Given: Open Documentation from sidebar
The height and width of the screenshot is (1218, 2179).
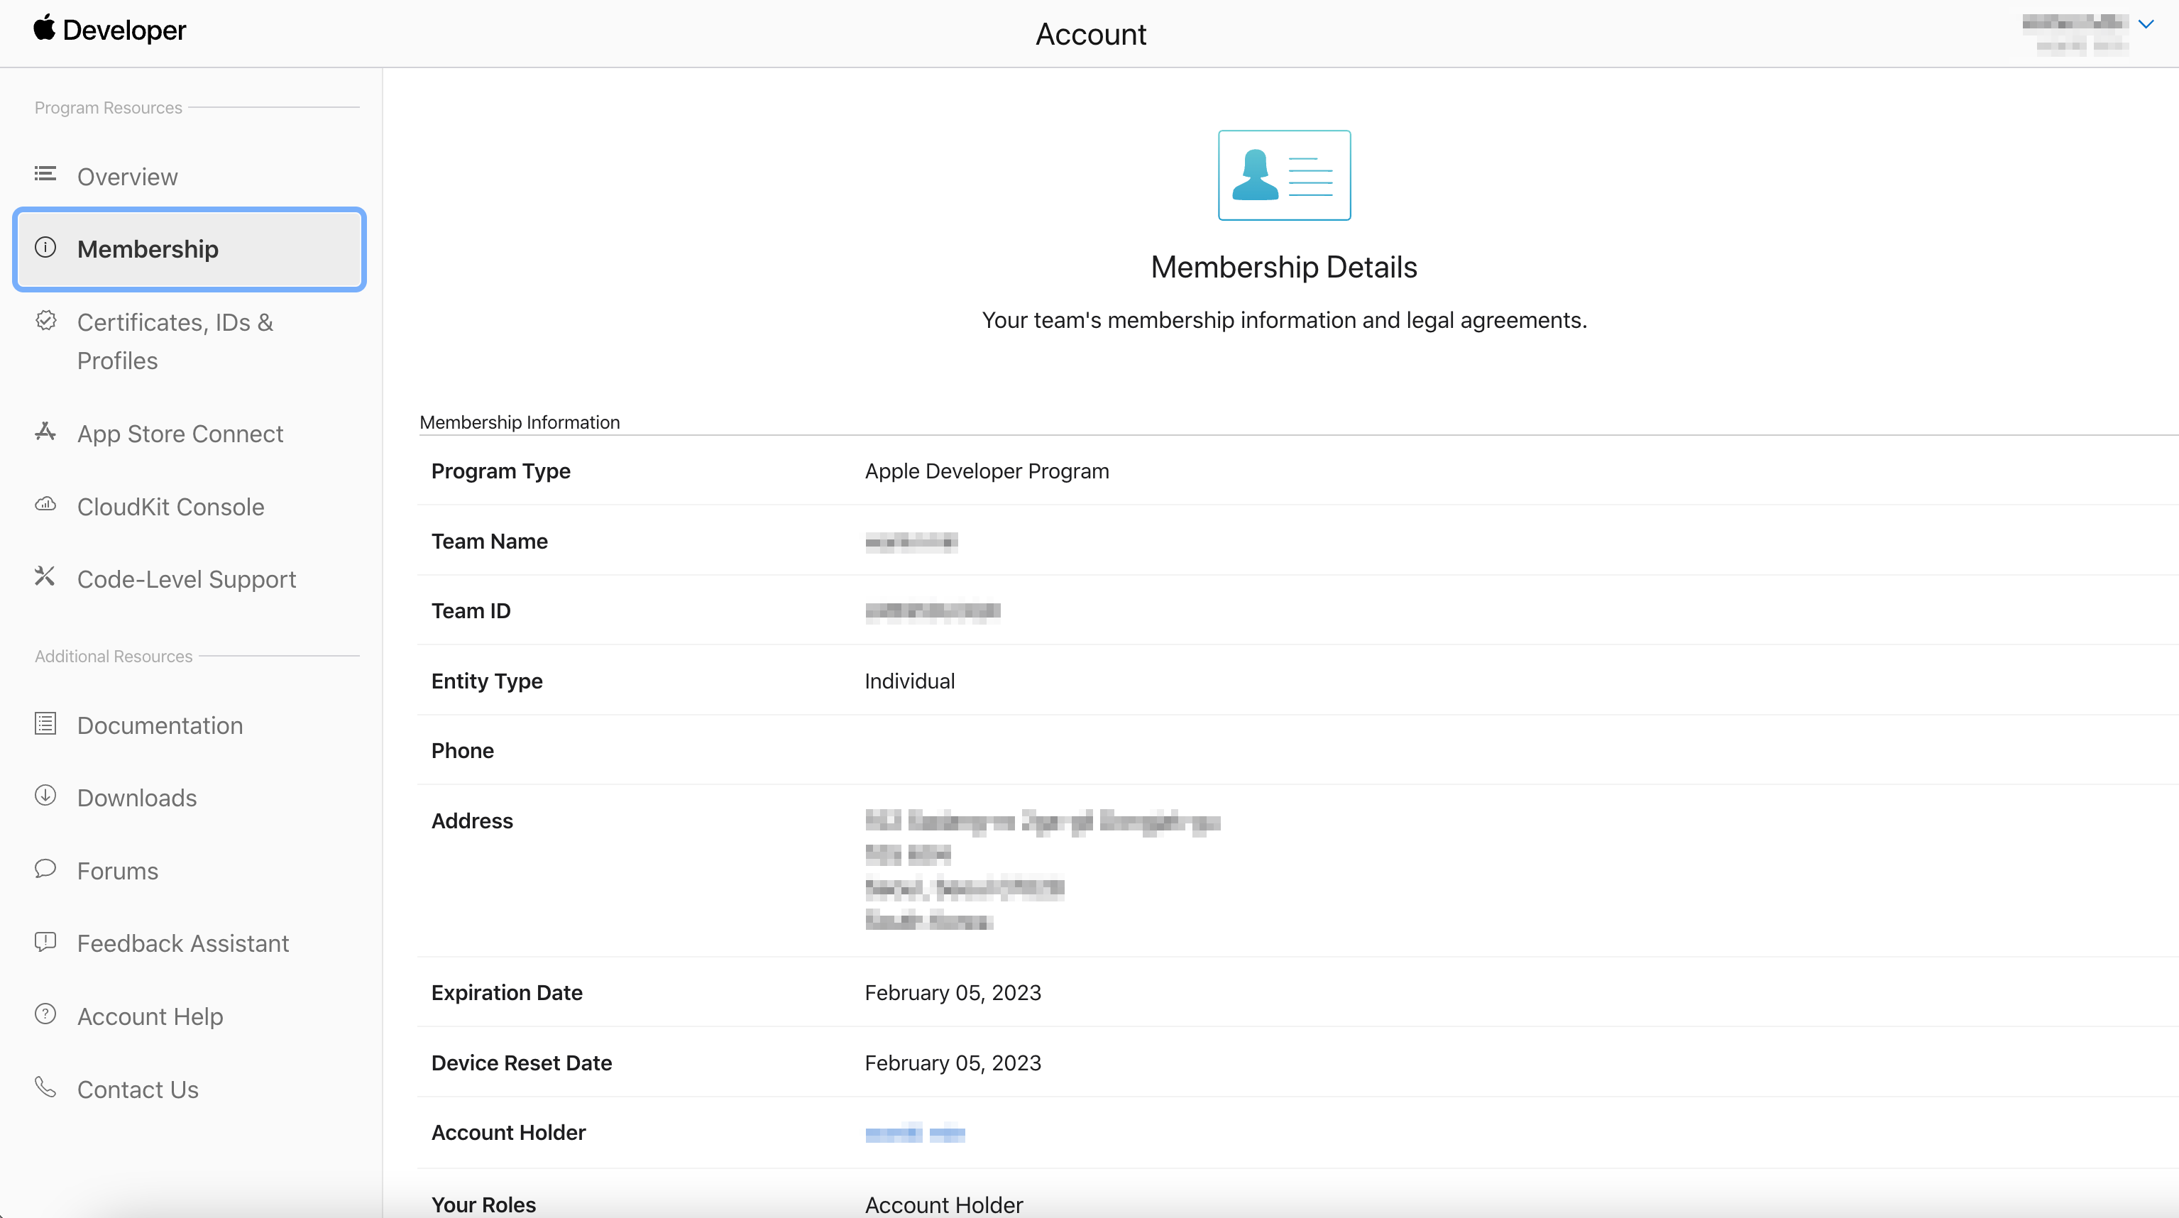Looking at the screenshot, I should pyautogui.click(x=160, y=725).
